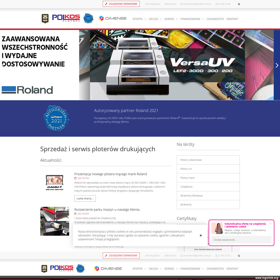Open the KONTAKT menu item in the upper header
The height and width of the screenshot is (280, 280).
pyautogui.click(x=232, y=19)
